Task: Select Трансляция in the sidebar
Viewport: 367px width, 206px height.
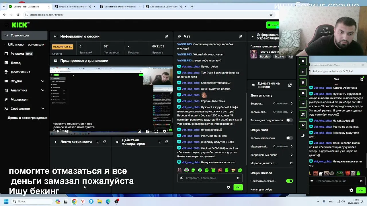Action: click(x=24, y=35)
